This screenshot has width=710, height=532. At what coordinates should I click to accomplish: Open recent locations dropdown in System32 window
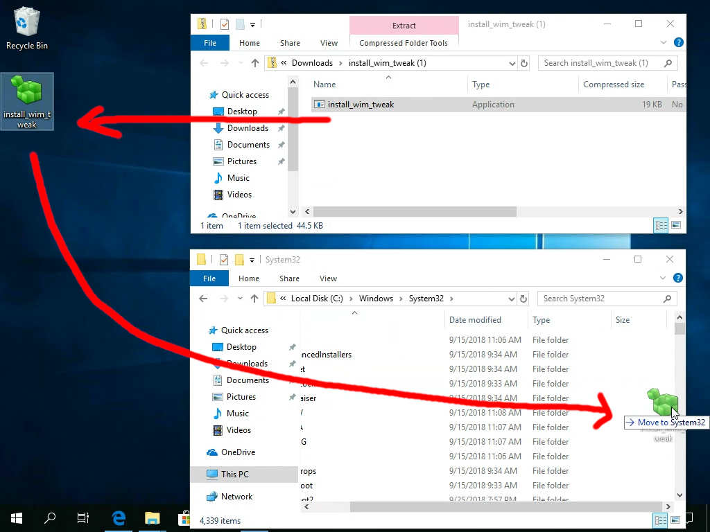click(240, 299)
